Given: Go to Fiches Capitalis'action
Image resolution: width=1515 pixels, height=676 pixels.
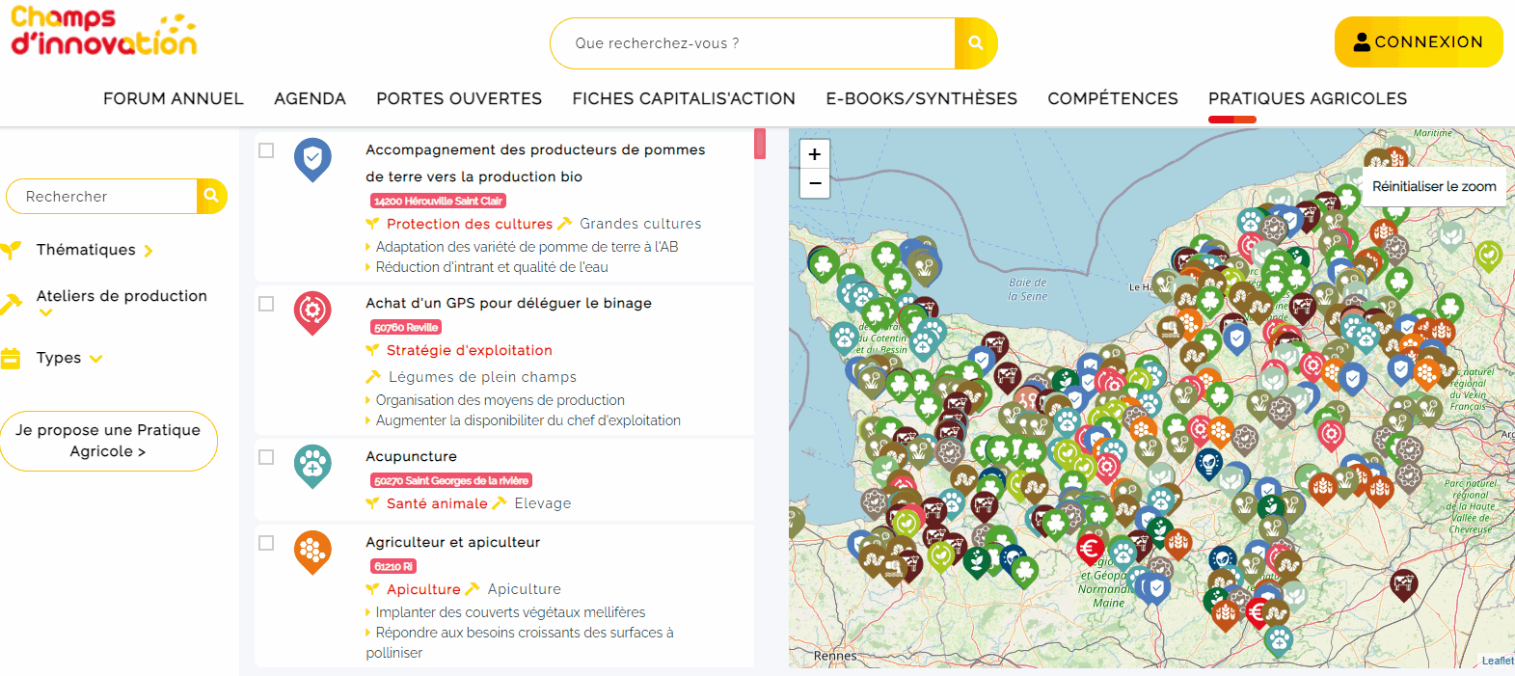Looking at the screenshot, I should pyautogui.click(x=684, y=98).
